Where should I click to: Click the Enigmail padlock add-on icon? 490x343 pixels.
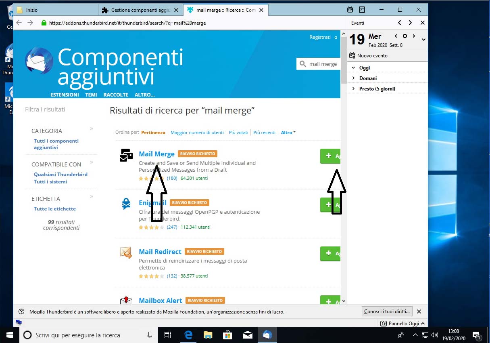126,204
